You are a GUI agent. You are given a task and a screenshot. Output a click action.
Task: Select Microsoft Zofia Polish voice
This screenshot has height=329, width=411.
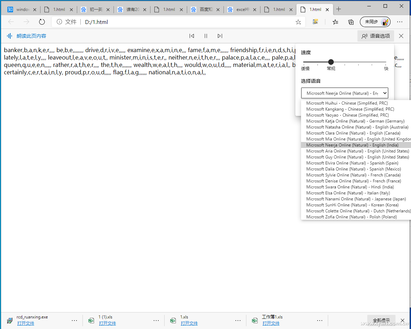tap(356, 217)
